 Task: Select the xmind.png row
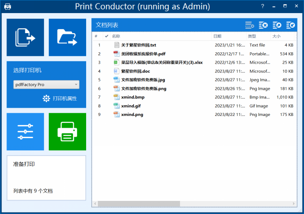[x=194, y=115]
